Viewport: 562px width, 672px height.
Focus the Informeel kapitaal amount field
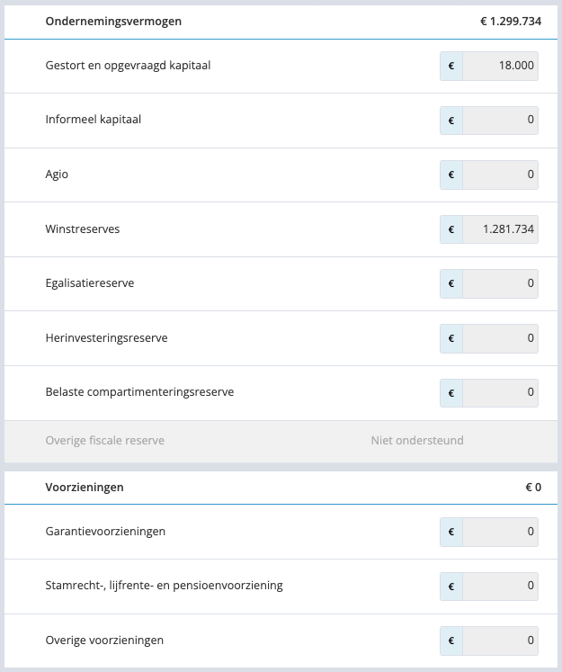tap(500, 121)
